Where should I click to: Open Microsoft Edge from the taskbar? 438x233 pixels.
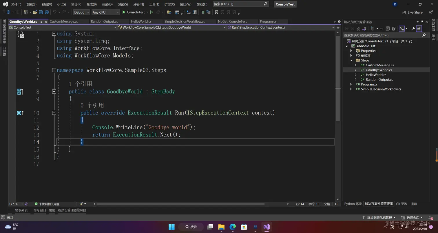tap(233, 227)
